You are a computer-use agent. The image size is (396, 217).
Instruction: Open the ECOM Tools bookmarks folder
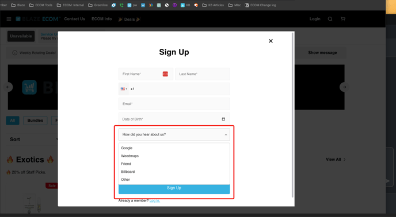click(41, 5)
